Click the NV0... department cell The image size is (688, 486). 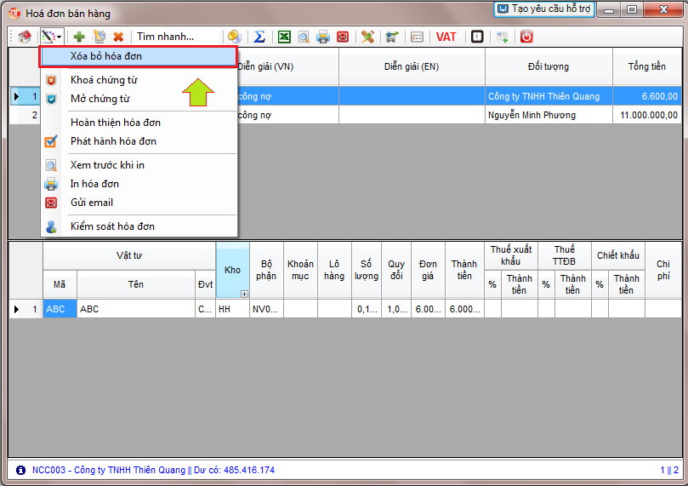pos(266,309)
